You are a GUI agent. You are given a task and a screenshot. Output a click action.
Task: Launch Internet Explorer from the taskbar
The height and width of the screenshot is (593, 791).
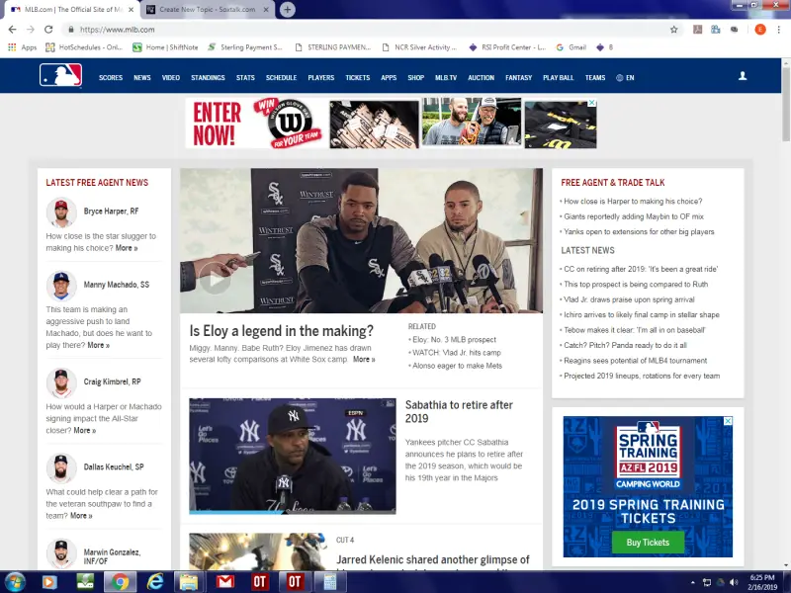coord(153,581)
